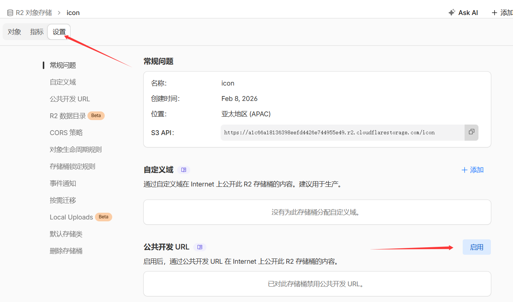
Task: Jump to 公共开发 URL in sidebar
Action: tap(70, 99)
